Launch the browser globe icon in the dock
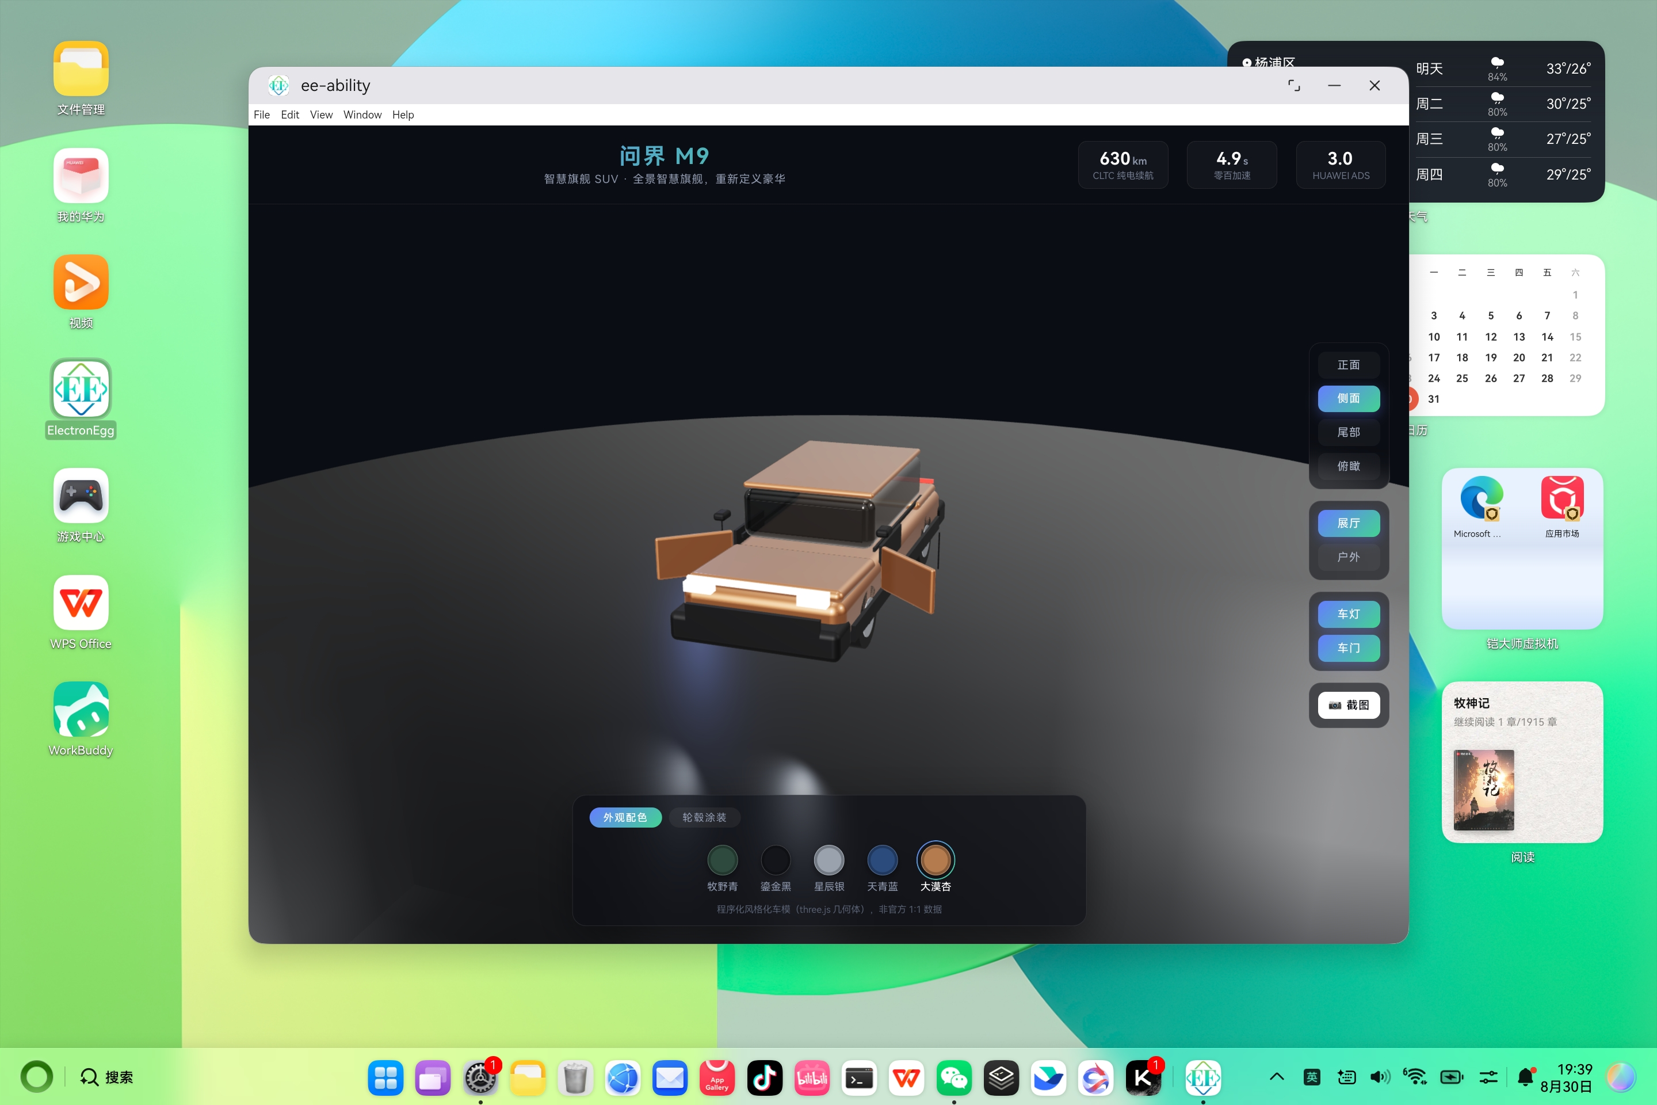 click(x=623, y=1077)
